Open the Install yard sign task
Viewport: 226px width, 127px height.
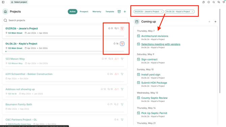[x=151, y=75]
